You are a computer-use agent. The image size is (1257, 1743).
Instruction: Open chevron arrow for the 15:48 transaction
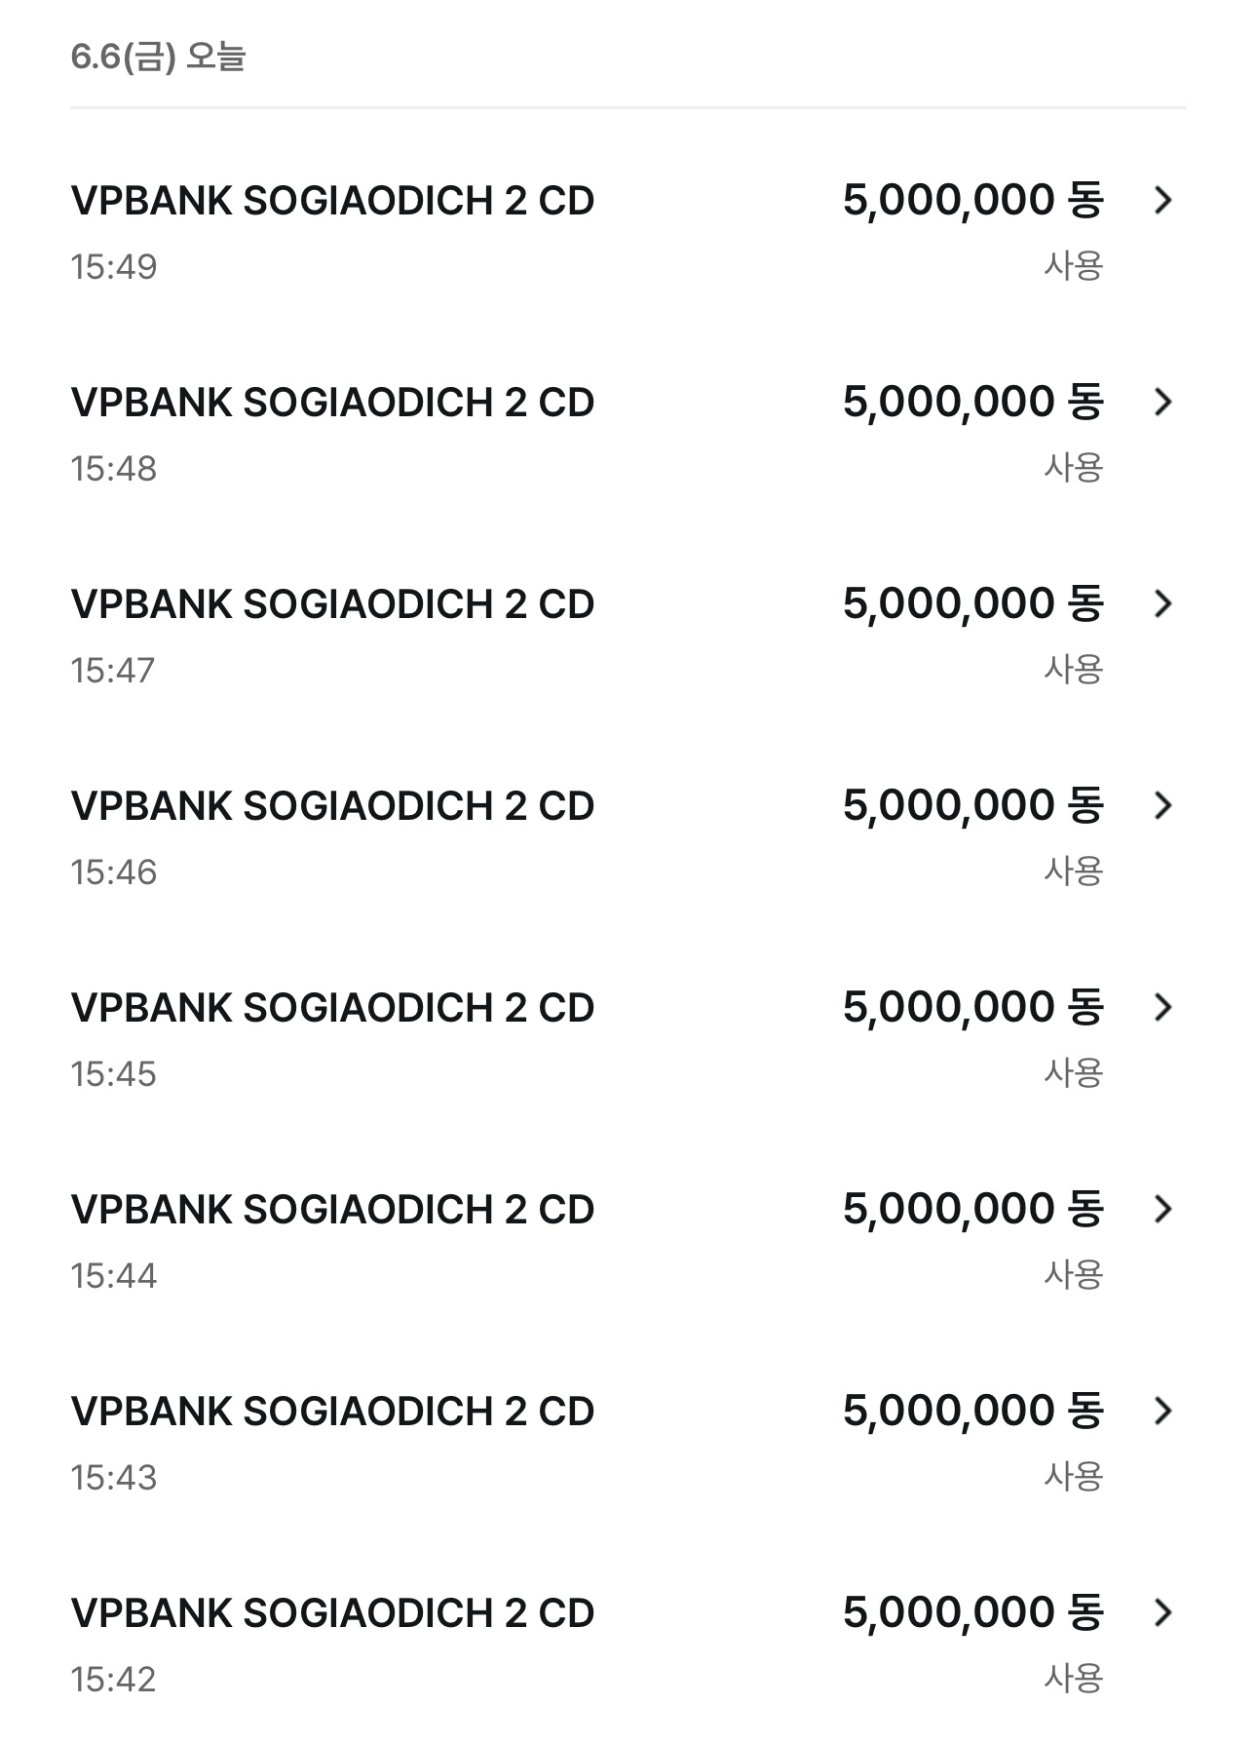pyautogui.click(x=1162, y=403)
